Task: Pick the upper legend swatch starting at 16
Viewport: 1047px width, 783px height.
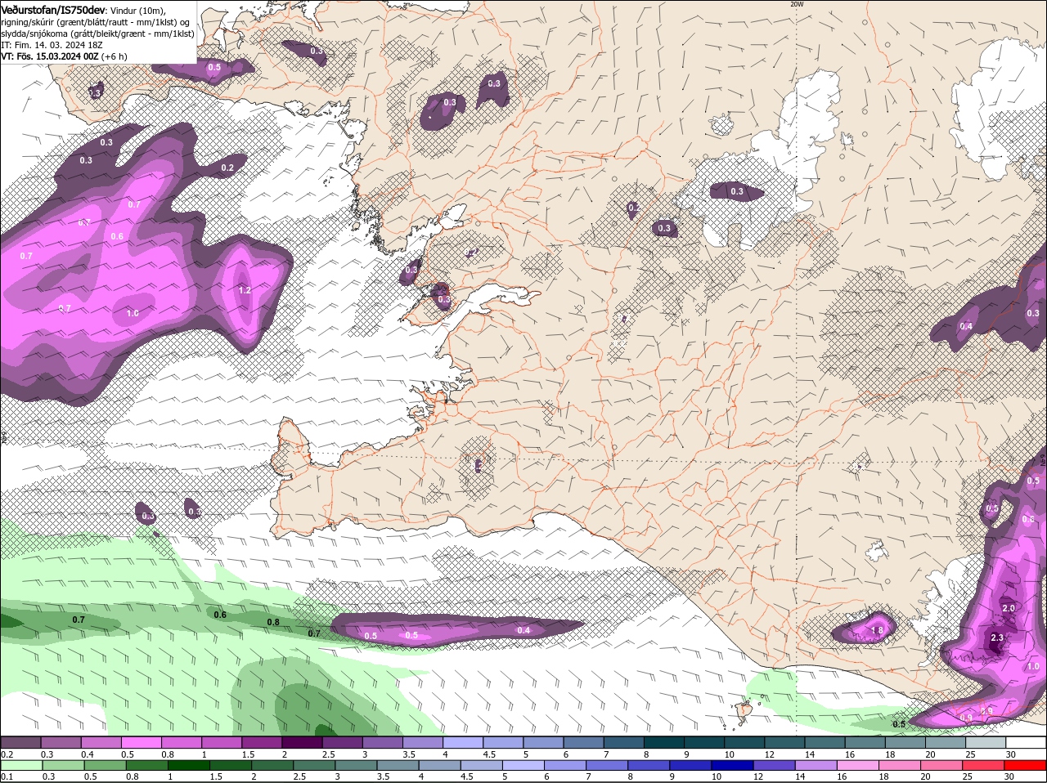Action: point(866,742)
